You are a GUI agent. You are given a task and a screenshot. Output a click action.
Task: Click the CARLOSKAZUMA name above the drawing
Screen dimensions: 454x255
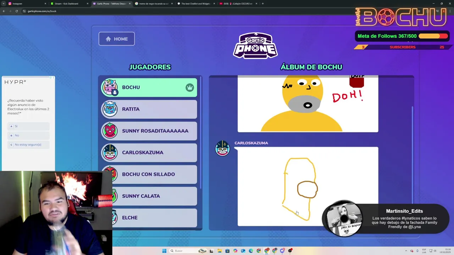click(251, 143)
